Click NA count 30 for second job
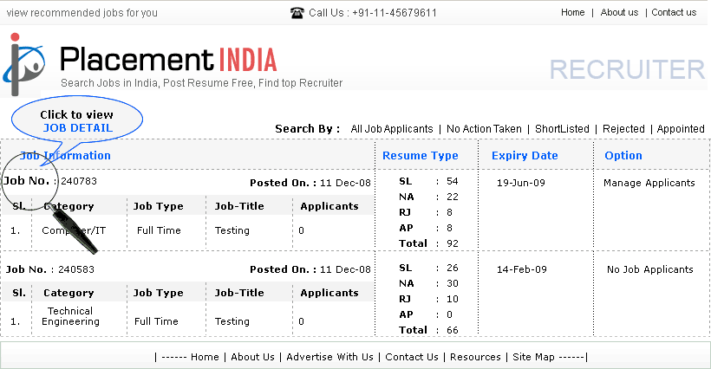 452,283
